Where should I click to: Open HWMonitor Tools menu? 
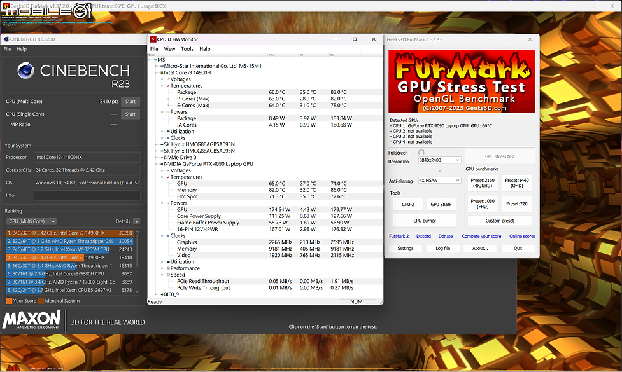pyautogui.click(x=187, y=49)
